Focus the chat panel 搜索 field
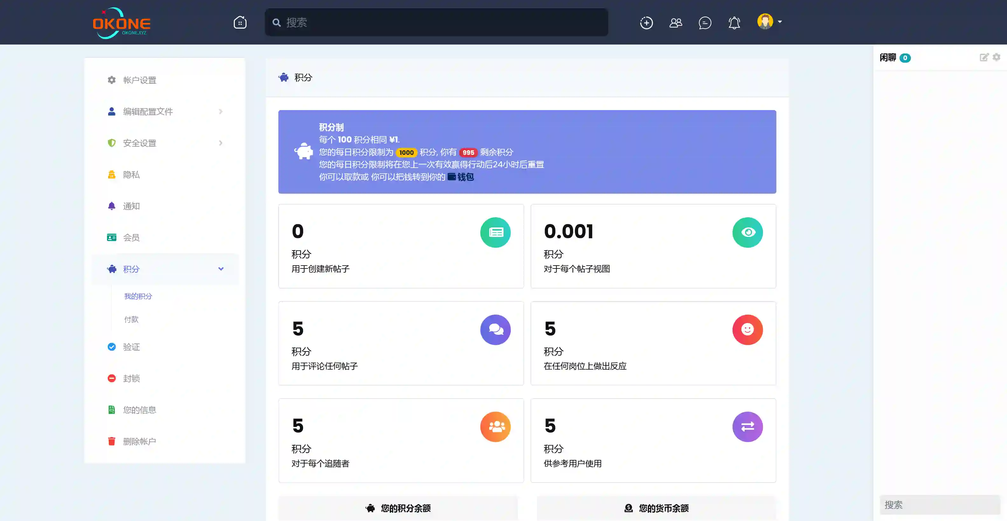The width and height of the screenshot is (1007, 521). tap(940, 505)
